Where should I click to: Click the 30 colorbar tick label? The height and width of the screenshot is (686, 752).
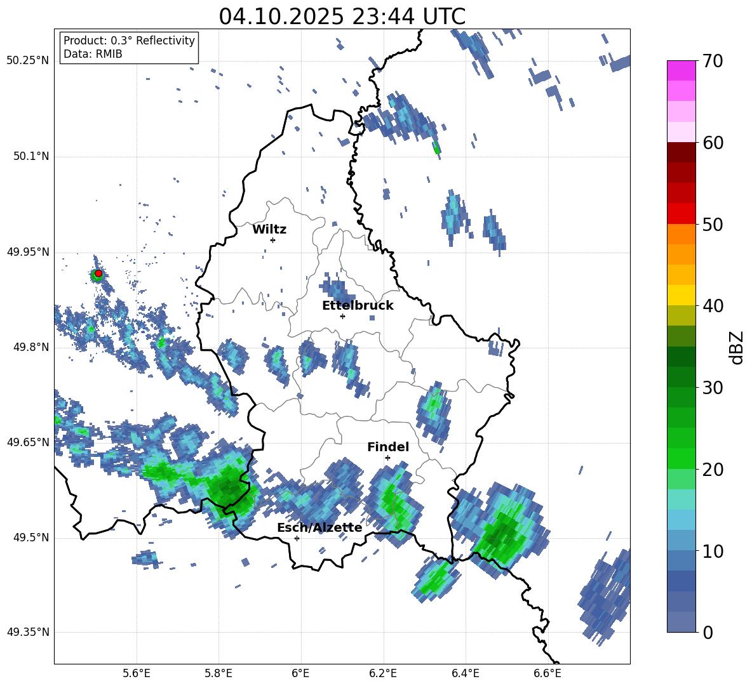(713, 388)
